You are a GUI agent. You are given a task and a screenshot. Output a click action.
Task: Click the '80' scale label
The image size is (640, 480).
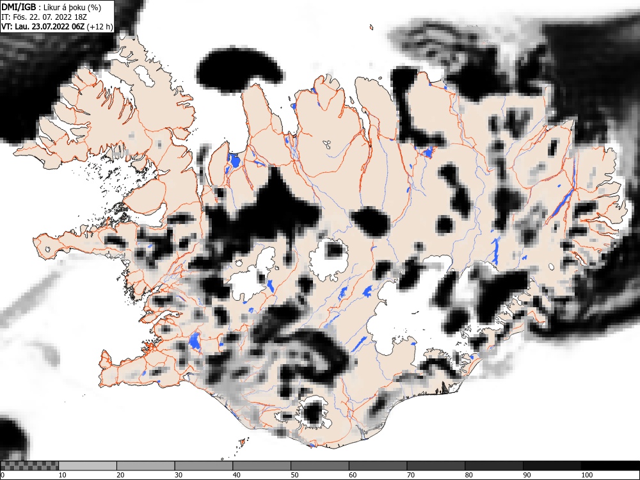tap(468, 475)
